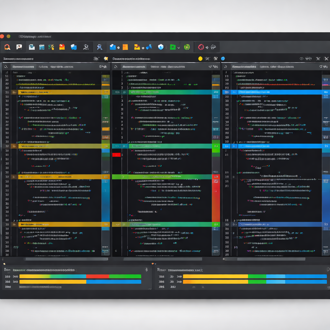The width and height of the screenshot is (330, 330).
Task: Toggle the blue circle indicator in right pane header
Action: (x=223, y=59)
